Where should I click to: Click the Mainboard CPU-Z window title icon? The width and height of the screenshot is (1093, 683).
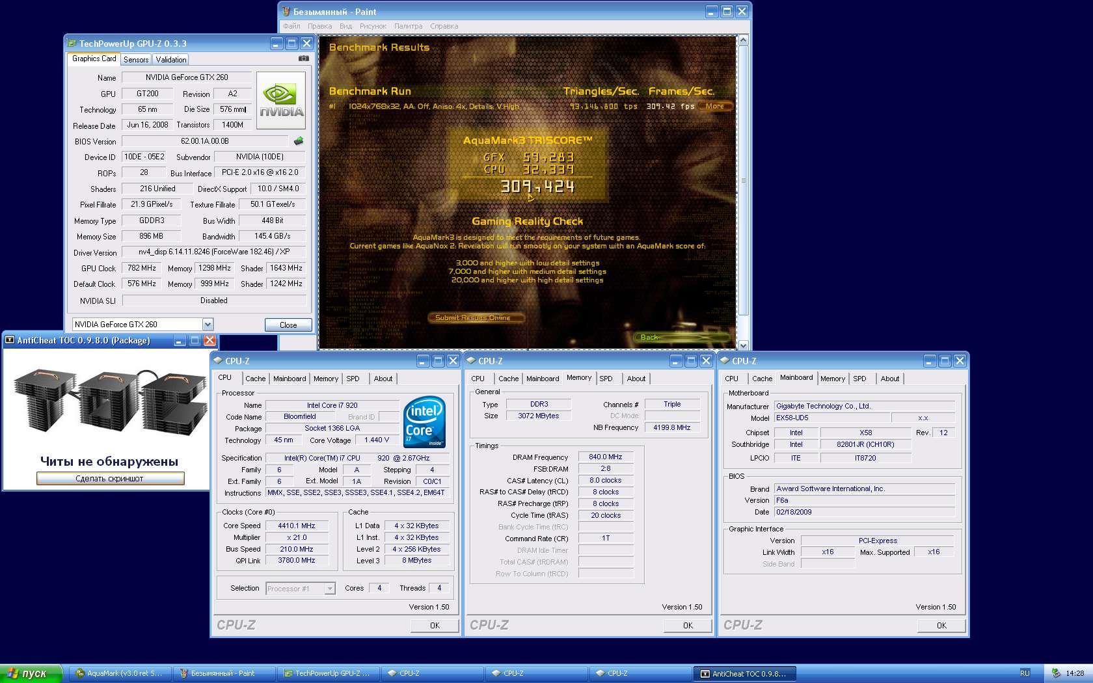tap(725, 360)
